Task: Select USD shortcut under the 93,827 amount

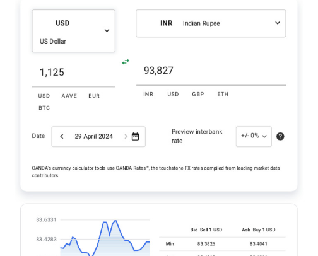Action: tap(173, 94)
